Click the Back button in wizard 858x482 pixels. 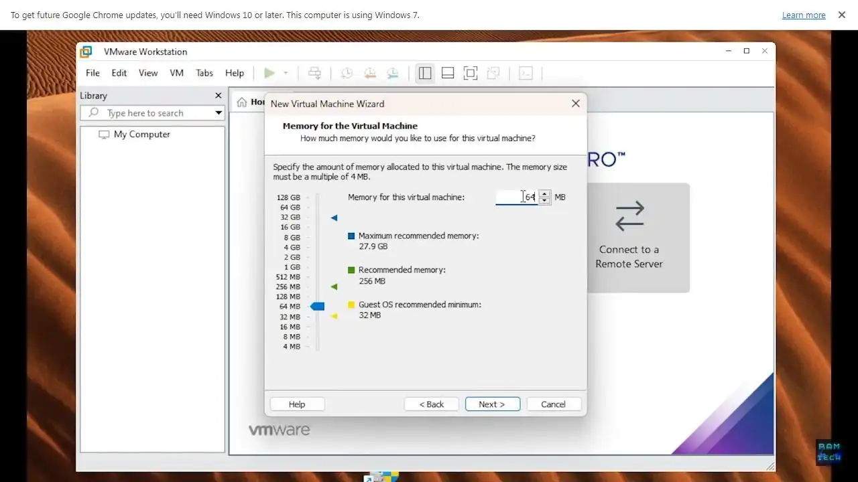point(432,404)
